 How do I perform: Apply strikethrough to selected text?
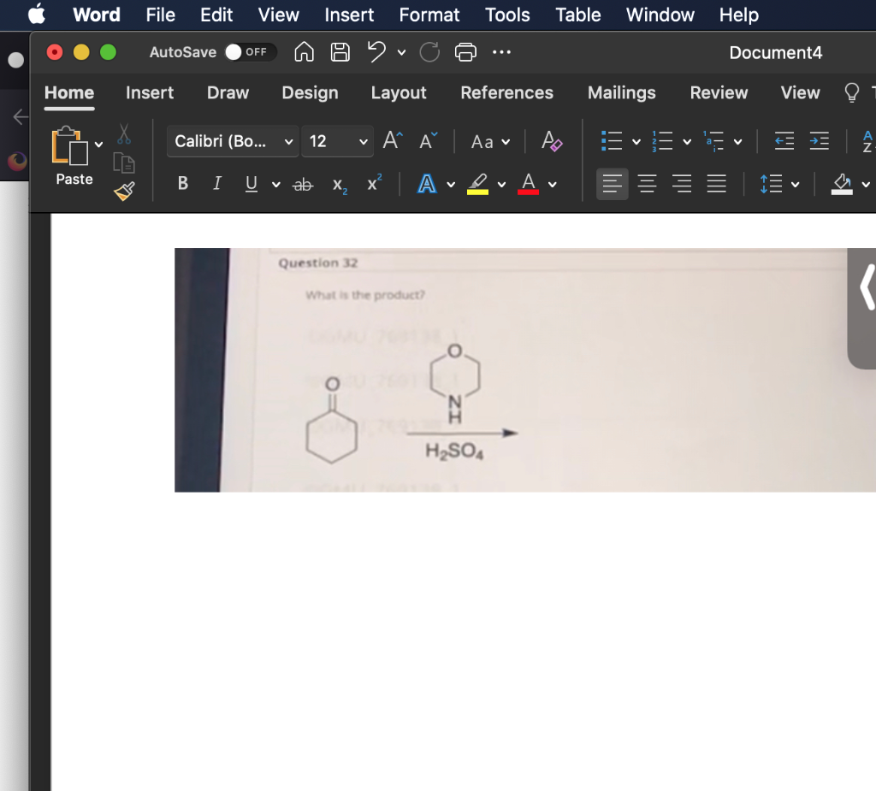pyautogui.click(x=303, y=183)
